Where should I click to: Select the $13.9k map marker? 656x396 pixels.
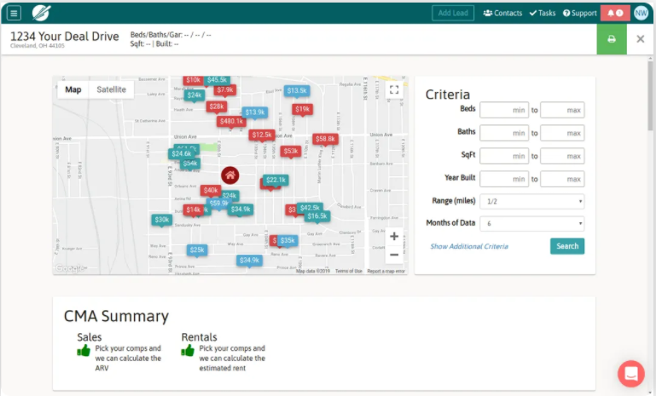pos(255,112)
